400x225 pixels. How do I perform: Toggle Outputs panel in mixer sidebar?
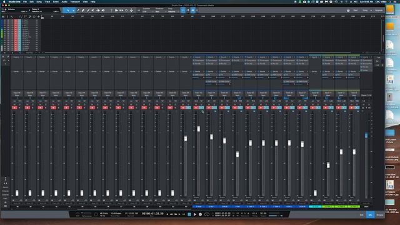click(5, 191)
